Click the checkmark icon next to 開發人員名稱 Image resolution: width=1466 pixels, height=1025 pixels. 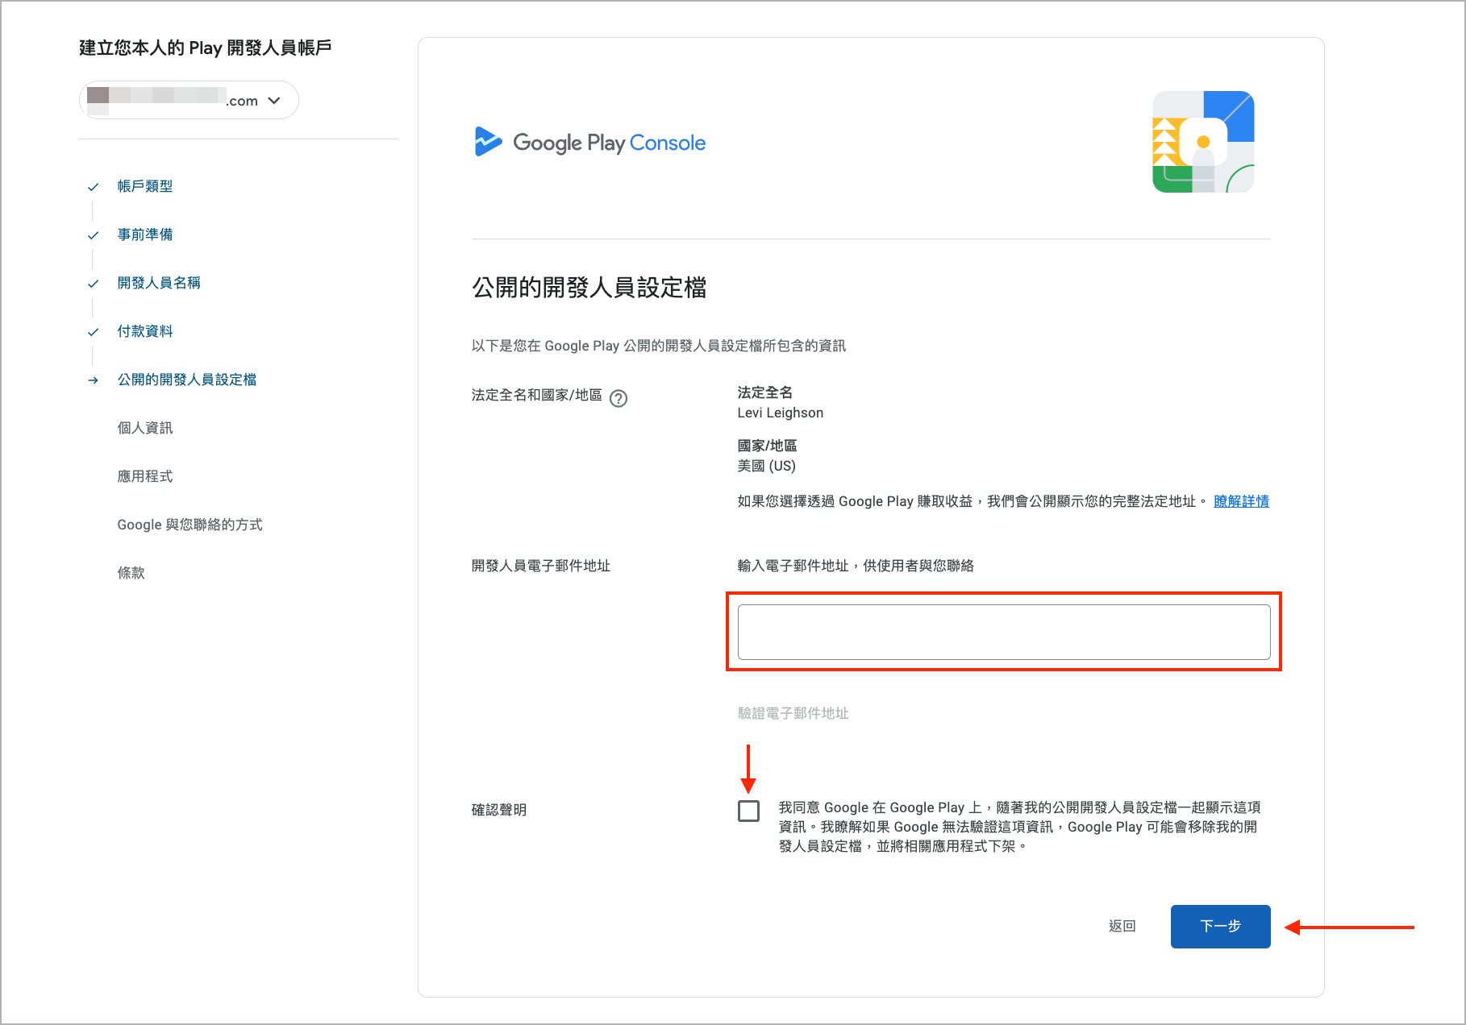(94, 284)
